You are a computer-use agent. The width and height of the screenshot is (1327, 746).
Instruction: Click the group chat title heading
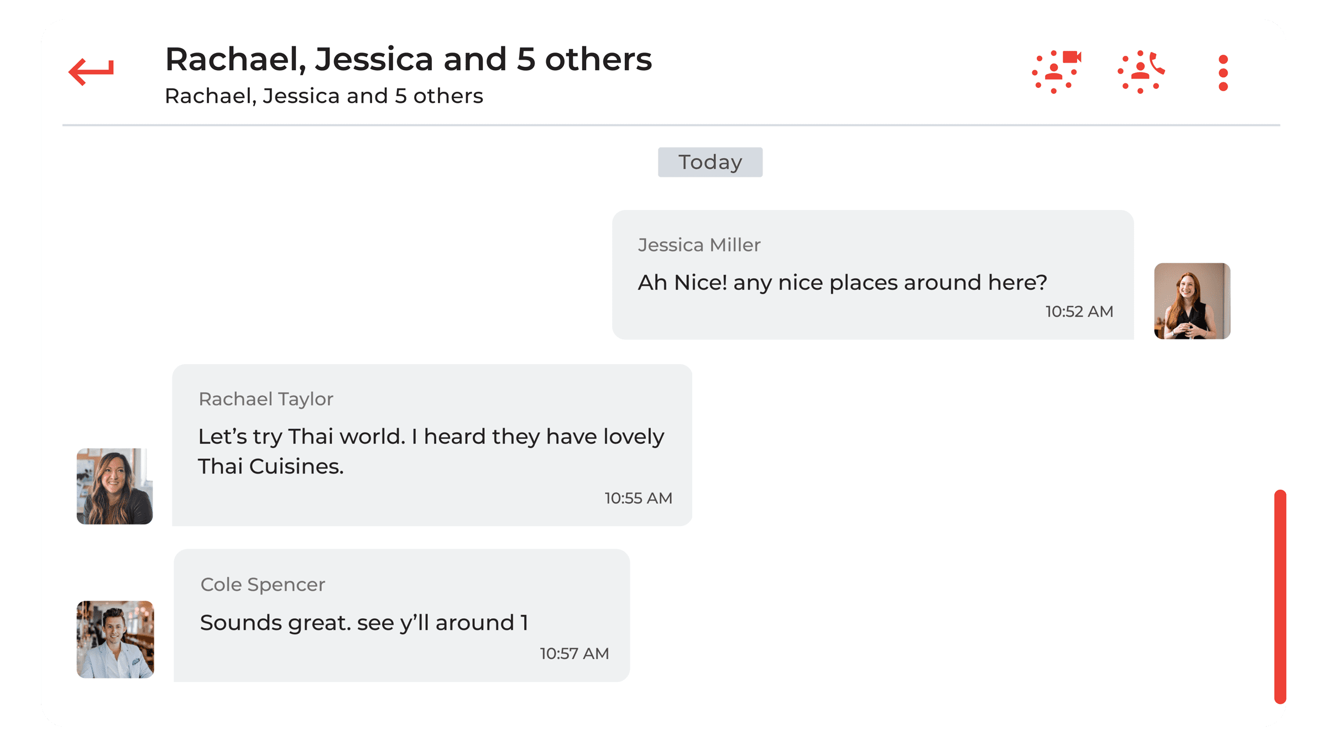coord(409,59)
